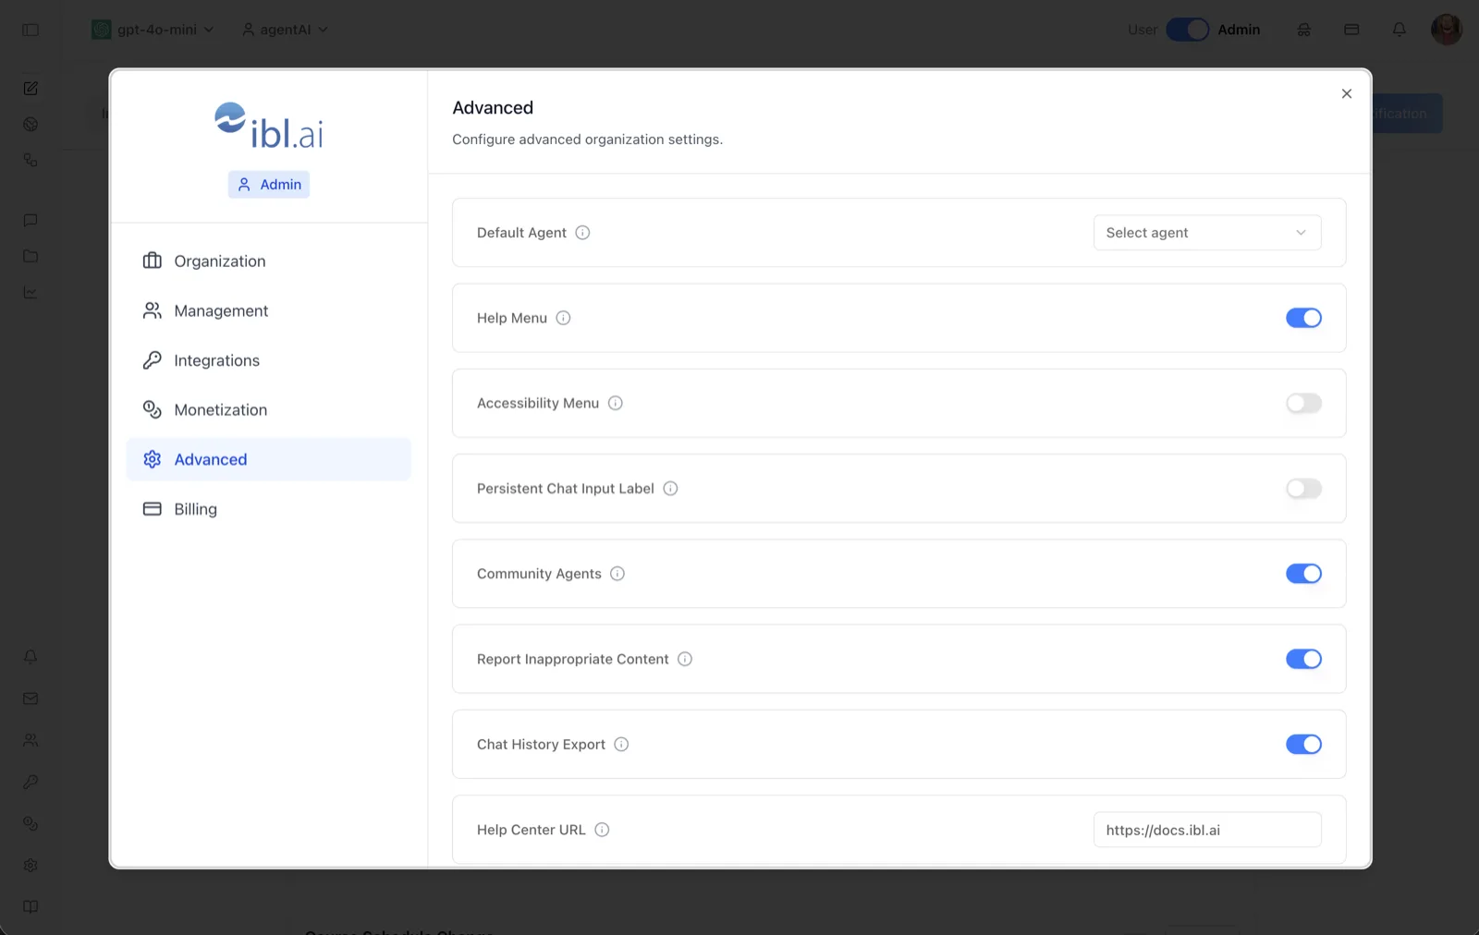Click the sidebar toggle icon at top left
1479x935 pixels.
pos(31,30)
